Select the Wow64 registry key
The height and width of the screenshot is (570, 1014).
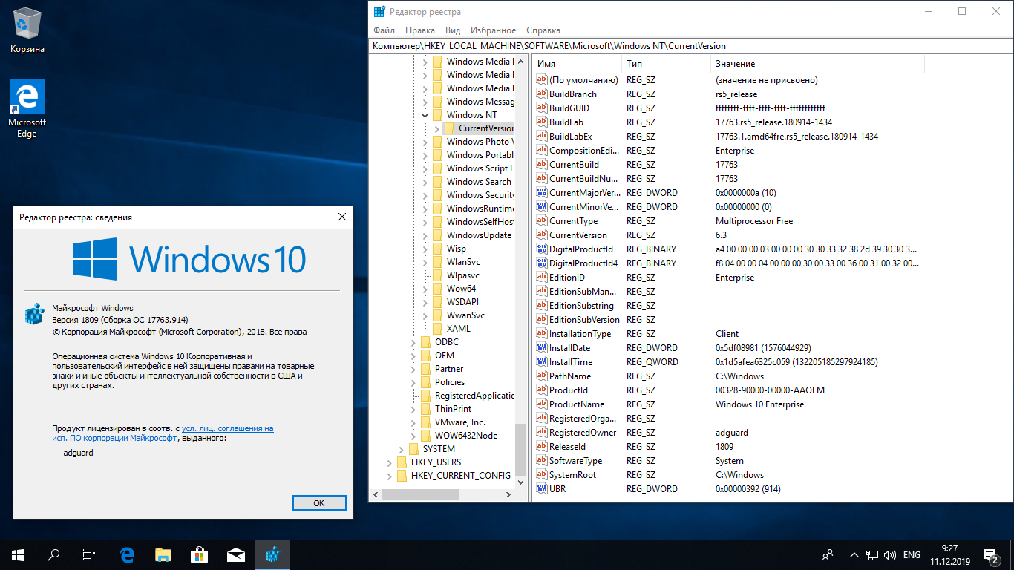tap(462, 289)
